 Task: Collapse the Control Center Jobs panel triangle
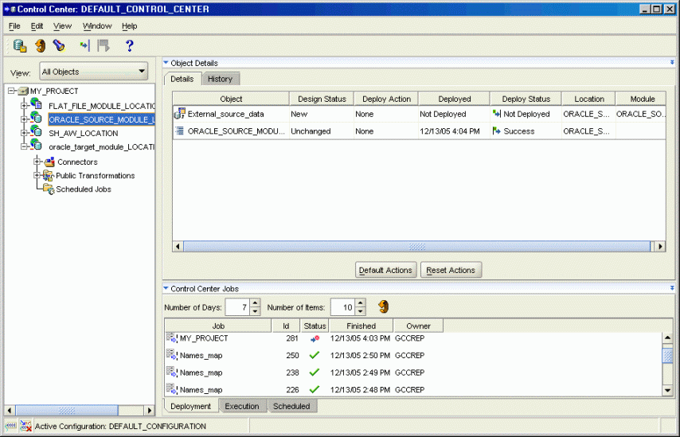[166, 288]
